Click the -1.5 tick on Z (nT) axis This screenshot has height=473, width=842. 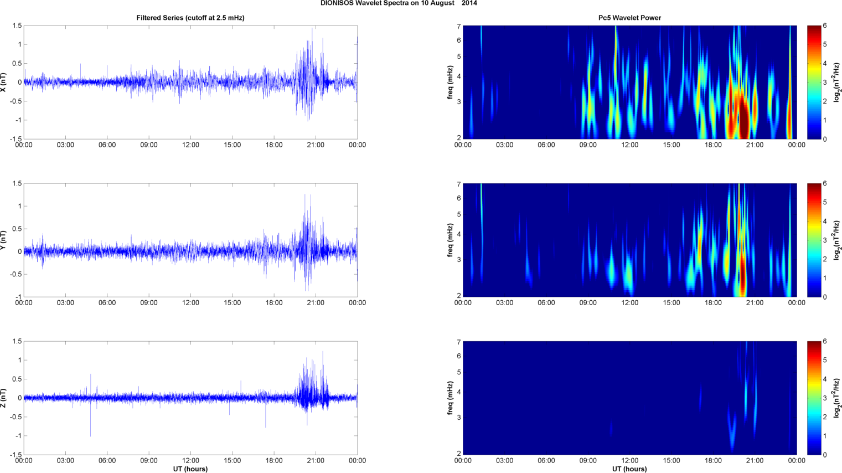[16, 455]
